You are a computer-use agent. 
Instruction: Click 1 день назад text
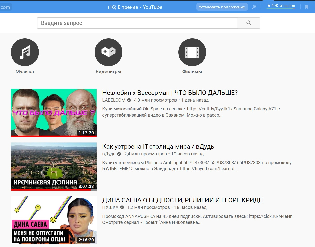[195, 100]
